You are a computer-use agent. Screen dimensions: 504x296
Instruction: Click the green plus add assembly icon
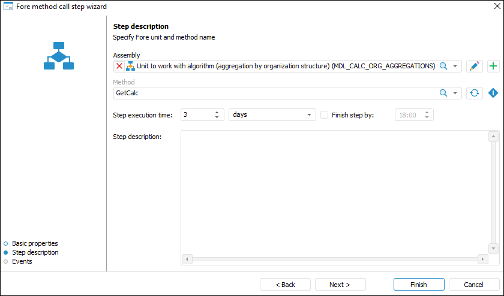493,67
